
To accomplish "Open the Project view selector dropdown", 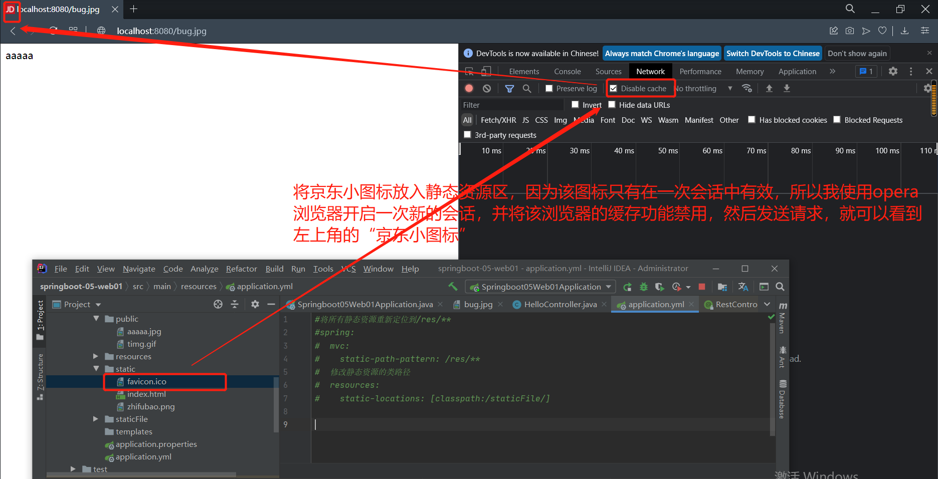I will 77,304.
